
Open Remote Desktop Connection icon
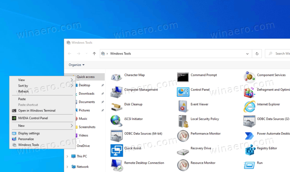click(x=116, y=165)
